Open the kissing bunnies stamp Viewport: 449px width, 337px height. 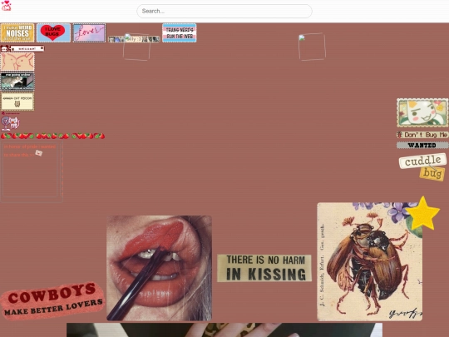[x=17, y=62]
